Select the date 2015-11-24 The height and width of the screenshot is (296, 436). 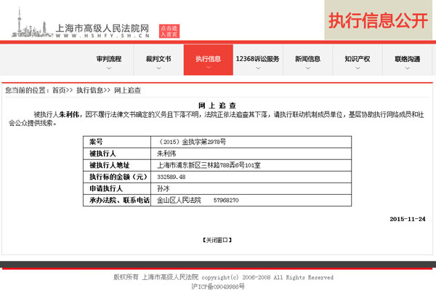pos(408,219)
